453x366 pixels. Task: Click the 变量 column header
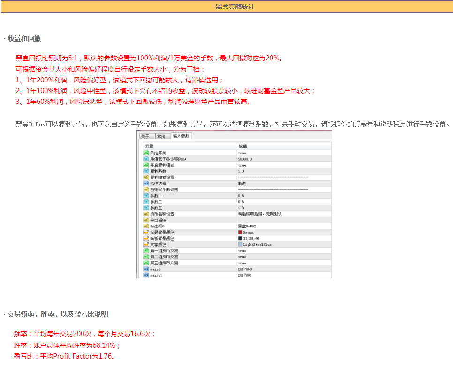189,146
